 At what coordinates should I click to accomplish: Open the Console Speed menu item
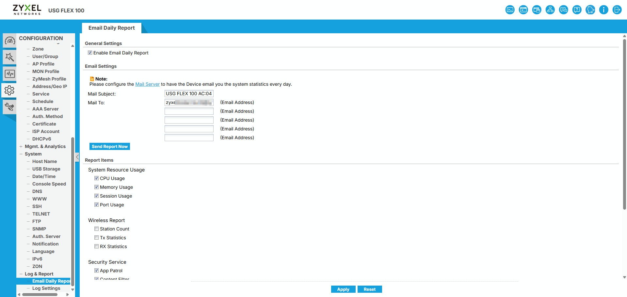tap(49, 184)
